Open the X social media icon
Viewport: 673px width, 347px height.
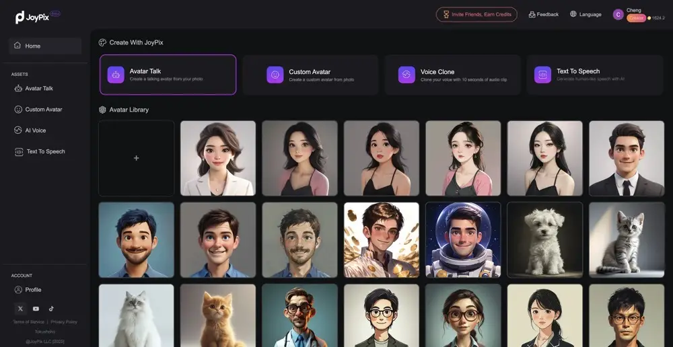pyautogui.click(x=20, y=309)
